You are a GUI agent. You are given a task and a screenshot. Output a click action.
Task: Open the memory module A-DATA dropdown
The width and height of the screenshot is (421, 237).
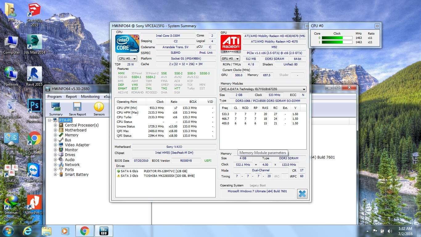click(x=263, y=89)
